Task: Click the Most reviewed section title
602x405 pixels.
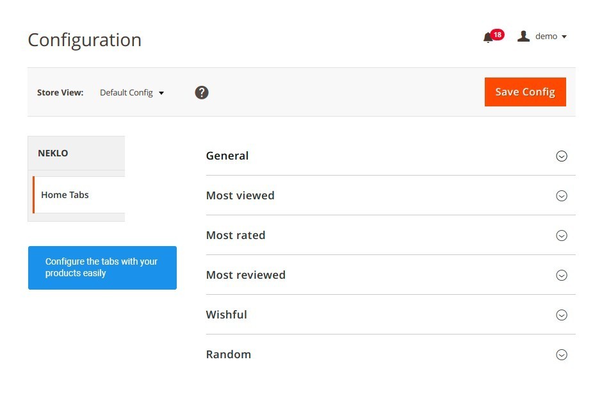Action: pos(246,275)
